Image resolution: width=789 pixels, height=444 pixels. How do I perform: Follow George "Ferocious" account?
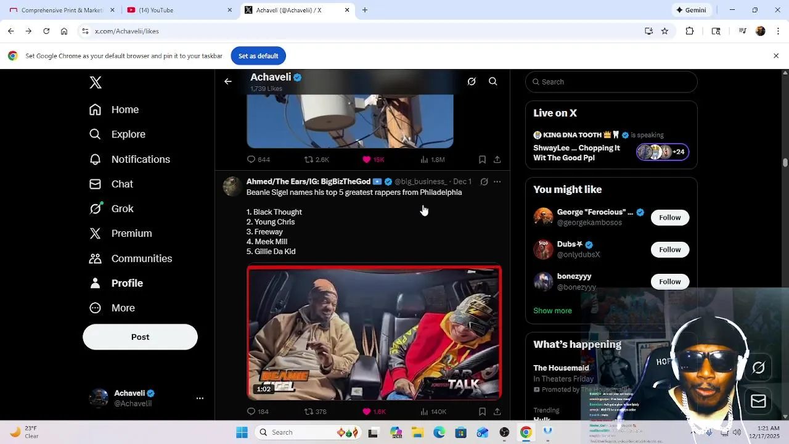coord(669,217)
